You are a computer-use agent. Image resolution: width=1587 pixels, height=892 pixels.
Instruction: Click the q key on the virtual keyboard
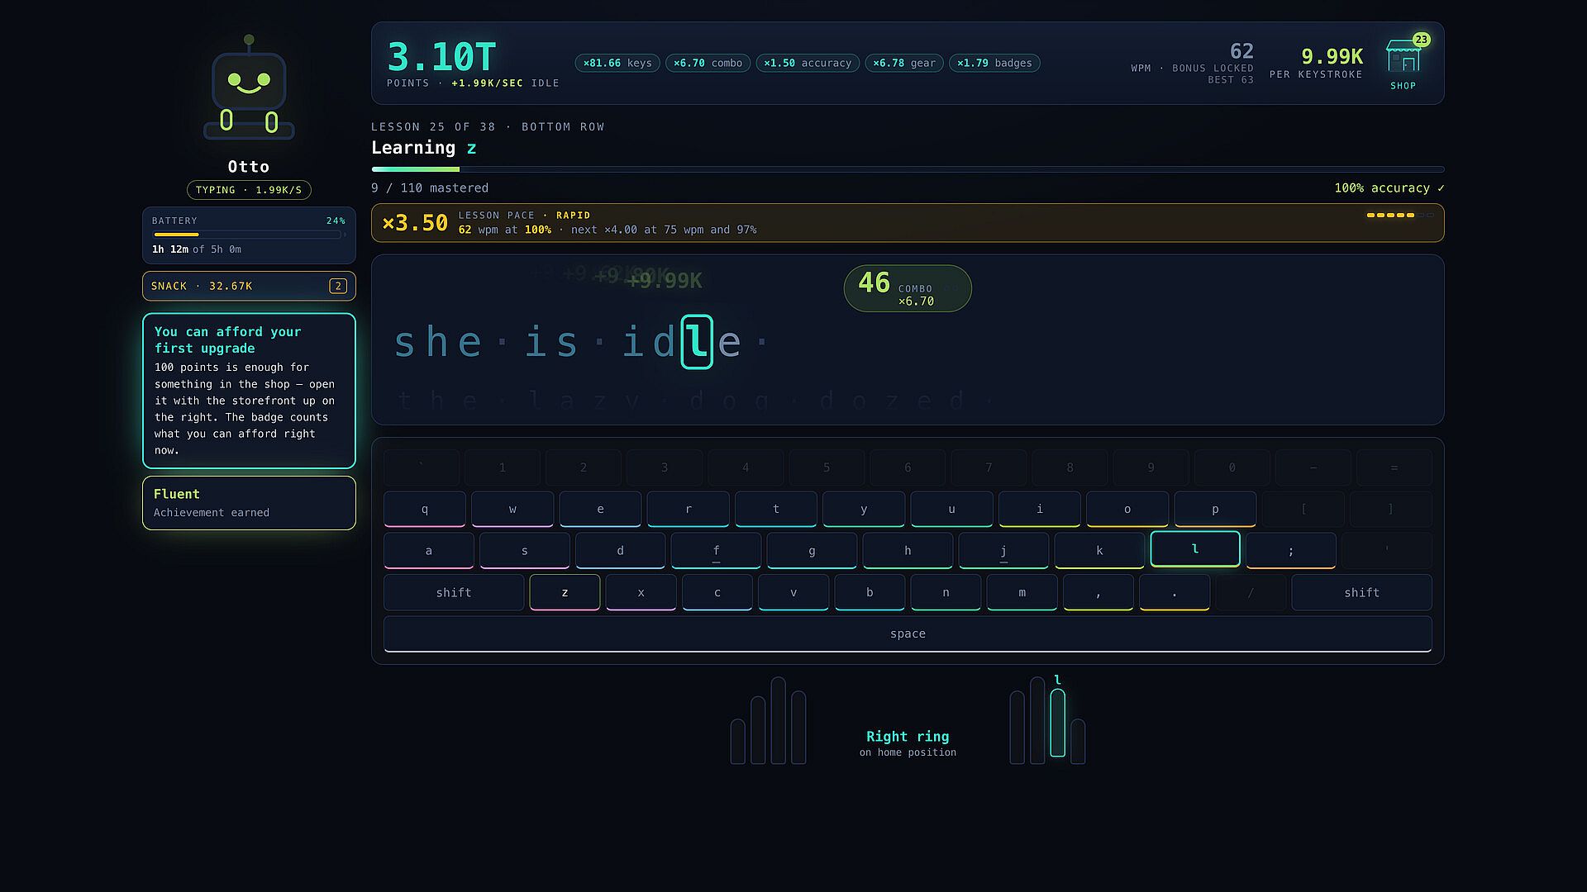point(425,509)
